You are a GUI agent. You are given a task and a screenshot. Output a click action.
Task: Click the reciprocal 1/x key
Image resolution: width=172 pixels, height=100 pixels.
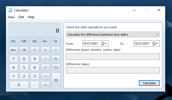point(56,67)
